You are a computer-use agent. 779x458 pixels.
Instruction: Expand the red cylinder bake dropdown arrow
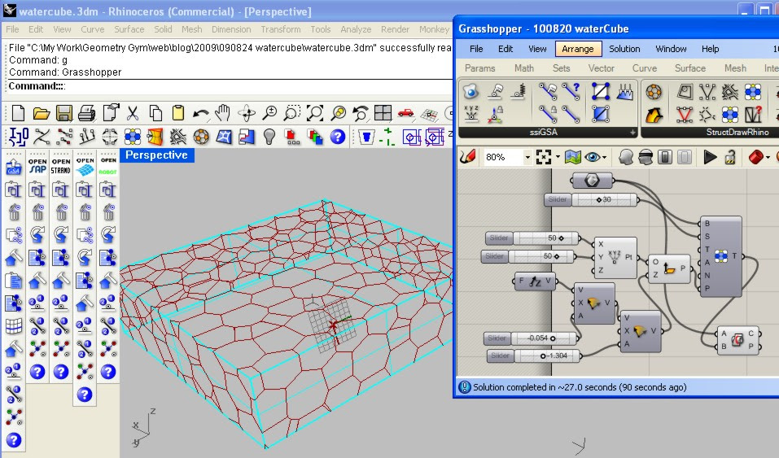(x=768, y=158)
